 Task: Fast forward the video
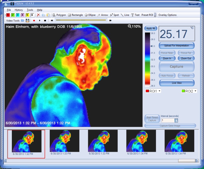coord(110,21)
